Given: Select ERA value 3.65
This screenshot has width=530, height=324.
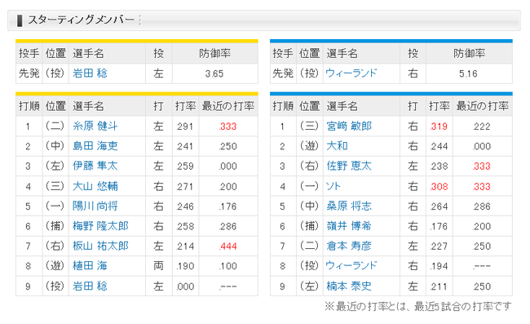Looking at the screenshot, I should pyautogui.click(x=214, y=73).
